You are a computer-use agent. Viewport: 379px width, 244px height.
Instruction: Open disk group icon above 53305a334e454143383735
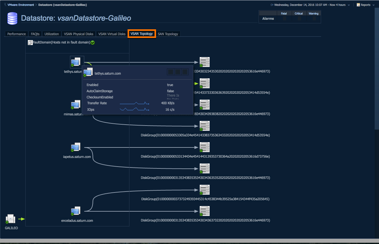click(x=204, y=126)
